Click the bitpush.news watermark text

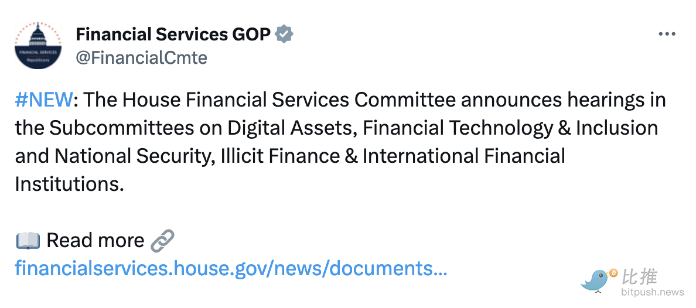652,292
